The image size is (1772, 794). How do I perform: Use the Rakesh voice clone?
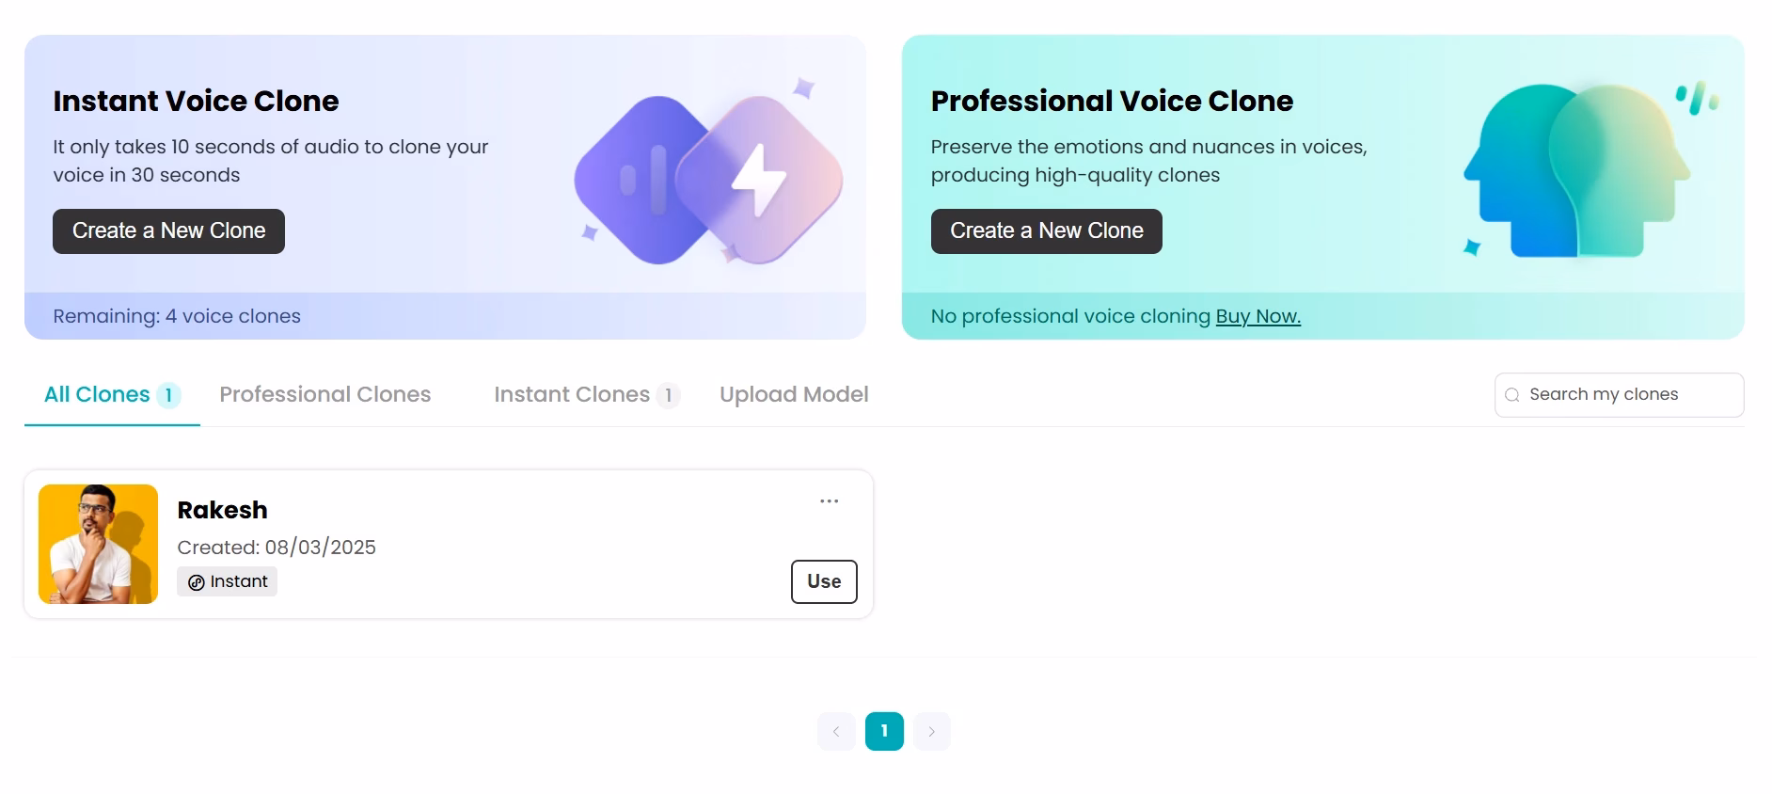[x=824, y=581]
